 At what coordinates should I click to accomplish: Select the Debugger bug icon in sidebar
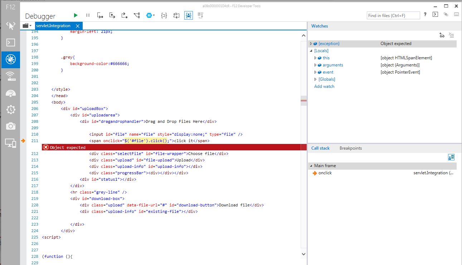10,60
